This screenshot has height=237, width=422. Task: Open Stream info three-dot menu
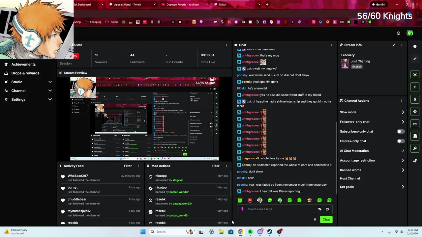click(x=402, y=45)
